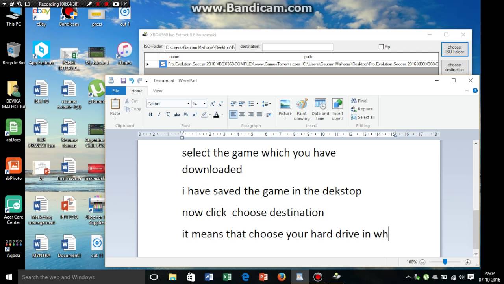Uncheck the Pro.Evolution.Soccer.2016 row checkbox
The width and height of the screenshot is (504, 284).
click(163, 64)
